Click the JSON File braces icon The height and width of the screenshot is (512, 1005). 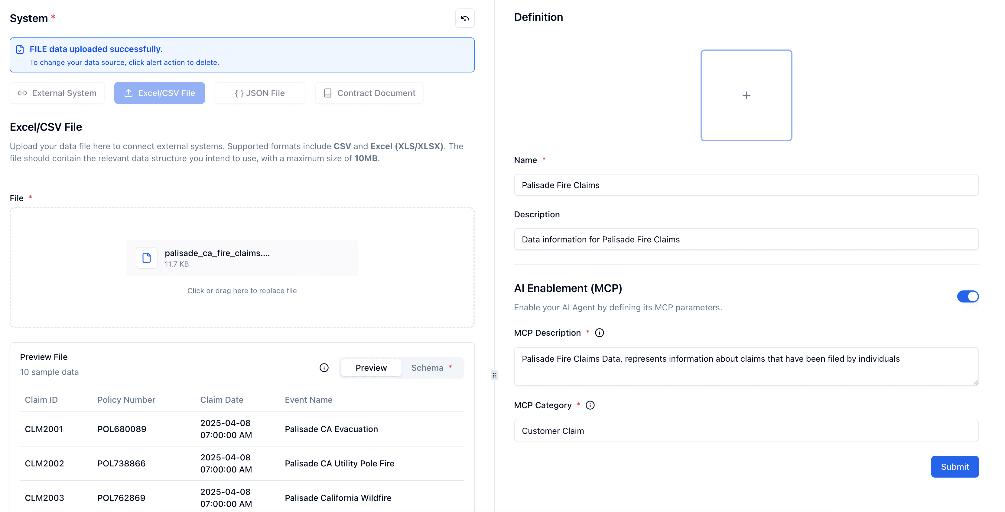click(239, 93)
